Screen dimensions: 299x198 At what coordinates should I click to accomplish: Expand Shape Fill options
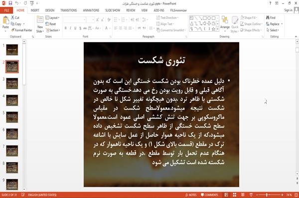(x=249, y=18)
